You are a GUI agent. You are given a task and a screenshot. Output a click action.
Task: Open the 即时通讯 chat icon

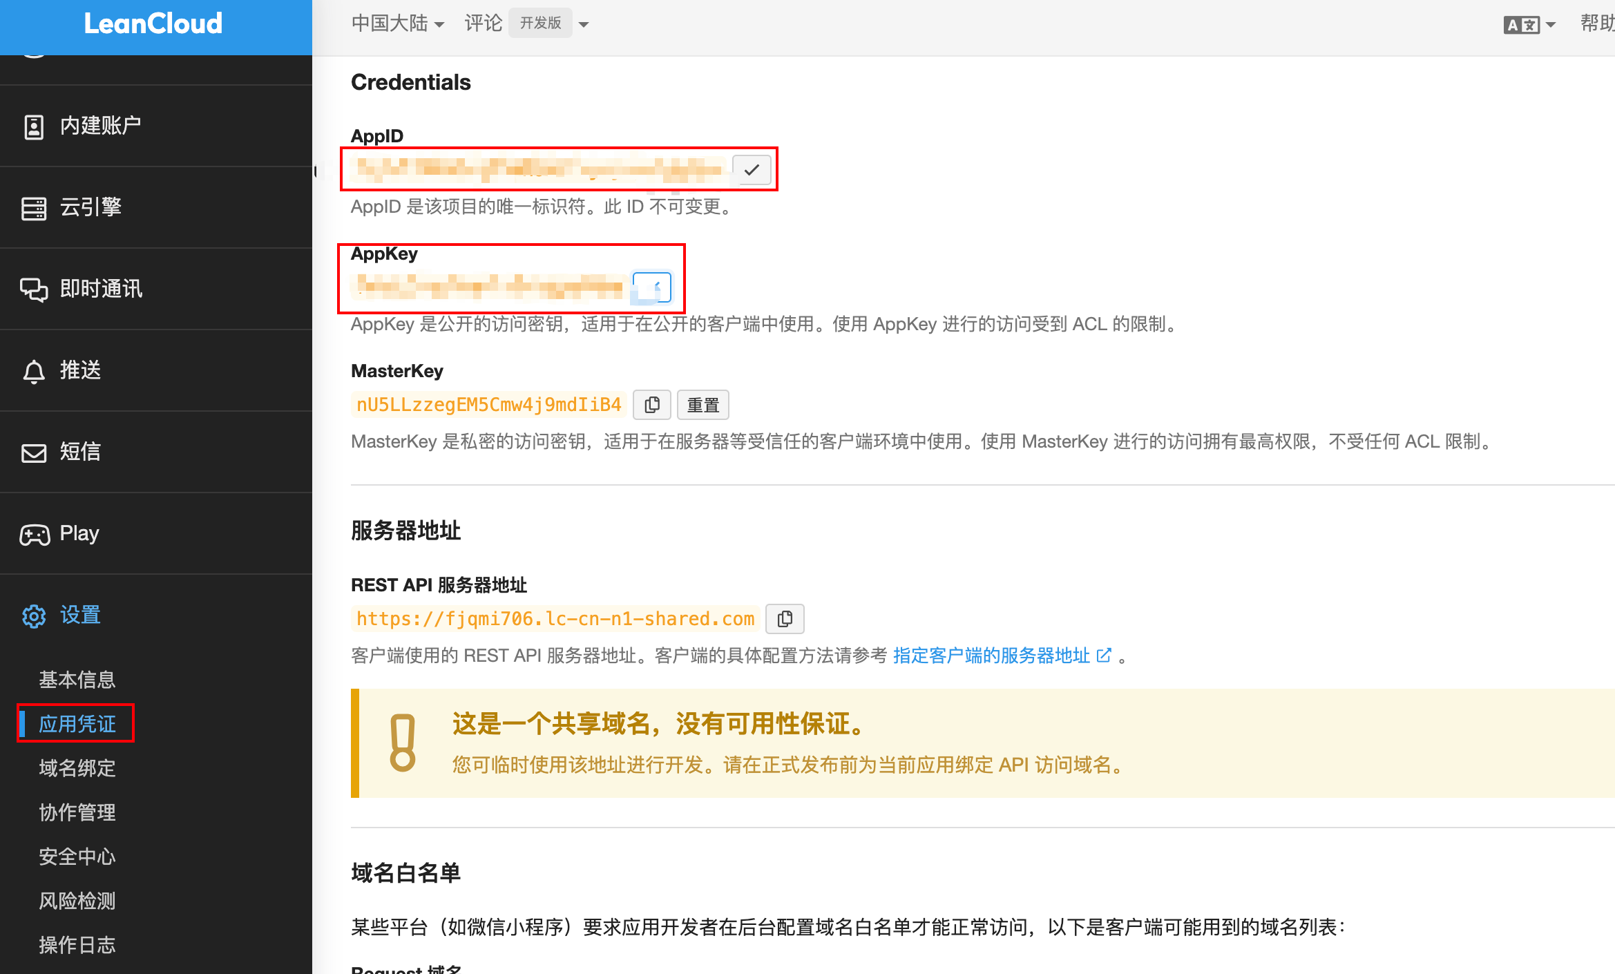[34, 289]
